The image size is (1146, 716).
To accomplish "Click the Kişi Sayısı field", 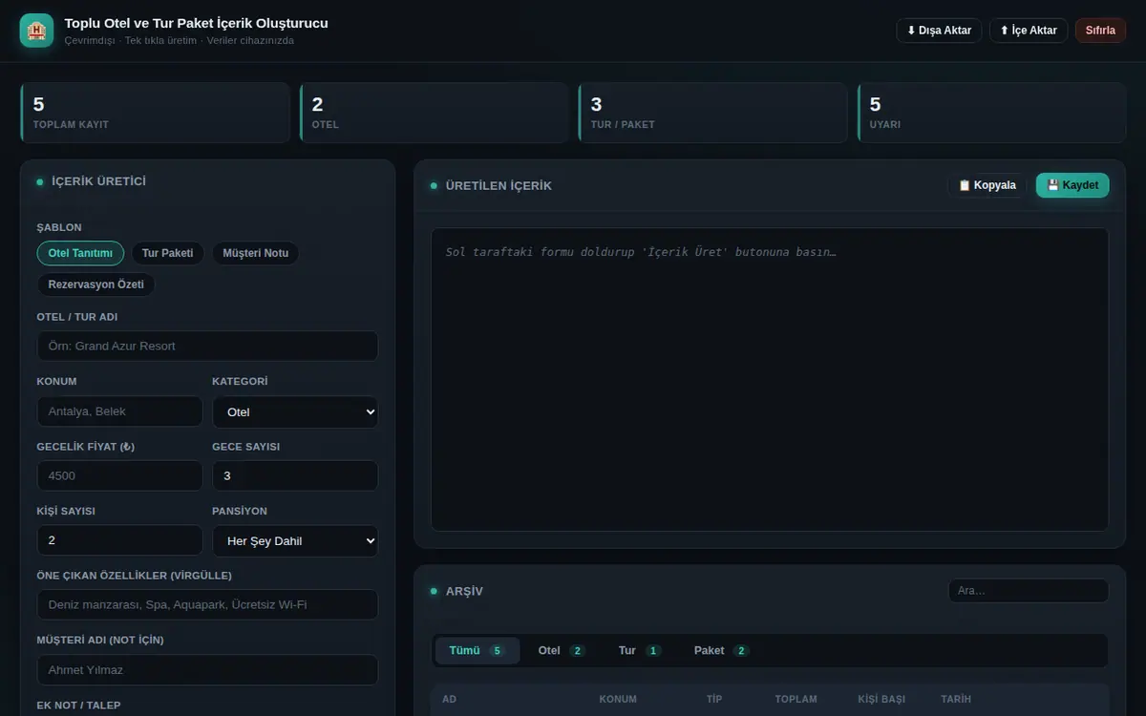I will point(119,540).
